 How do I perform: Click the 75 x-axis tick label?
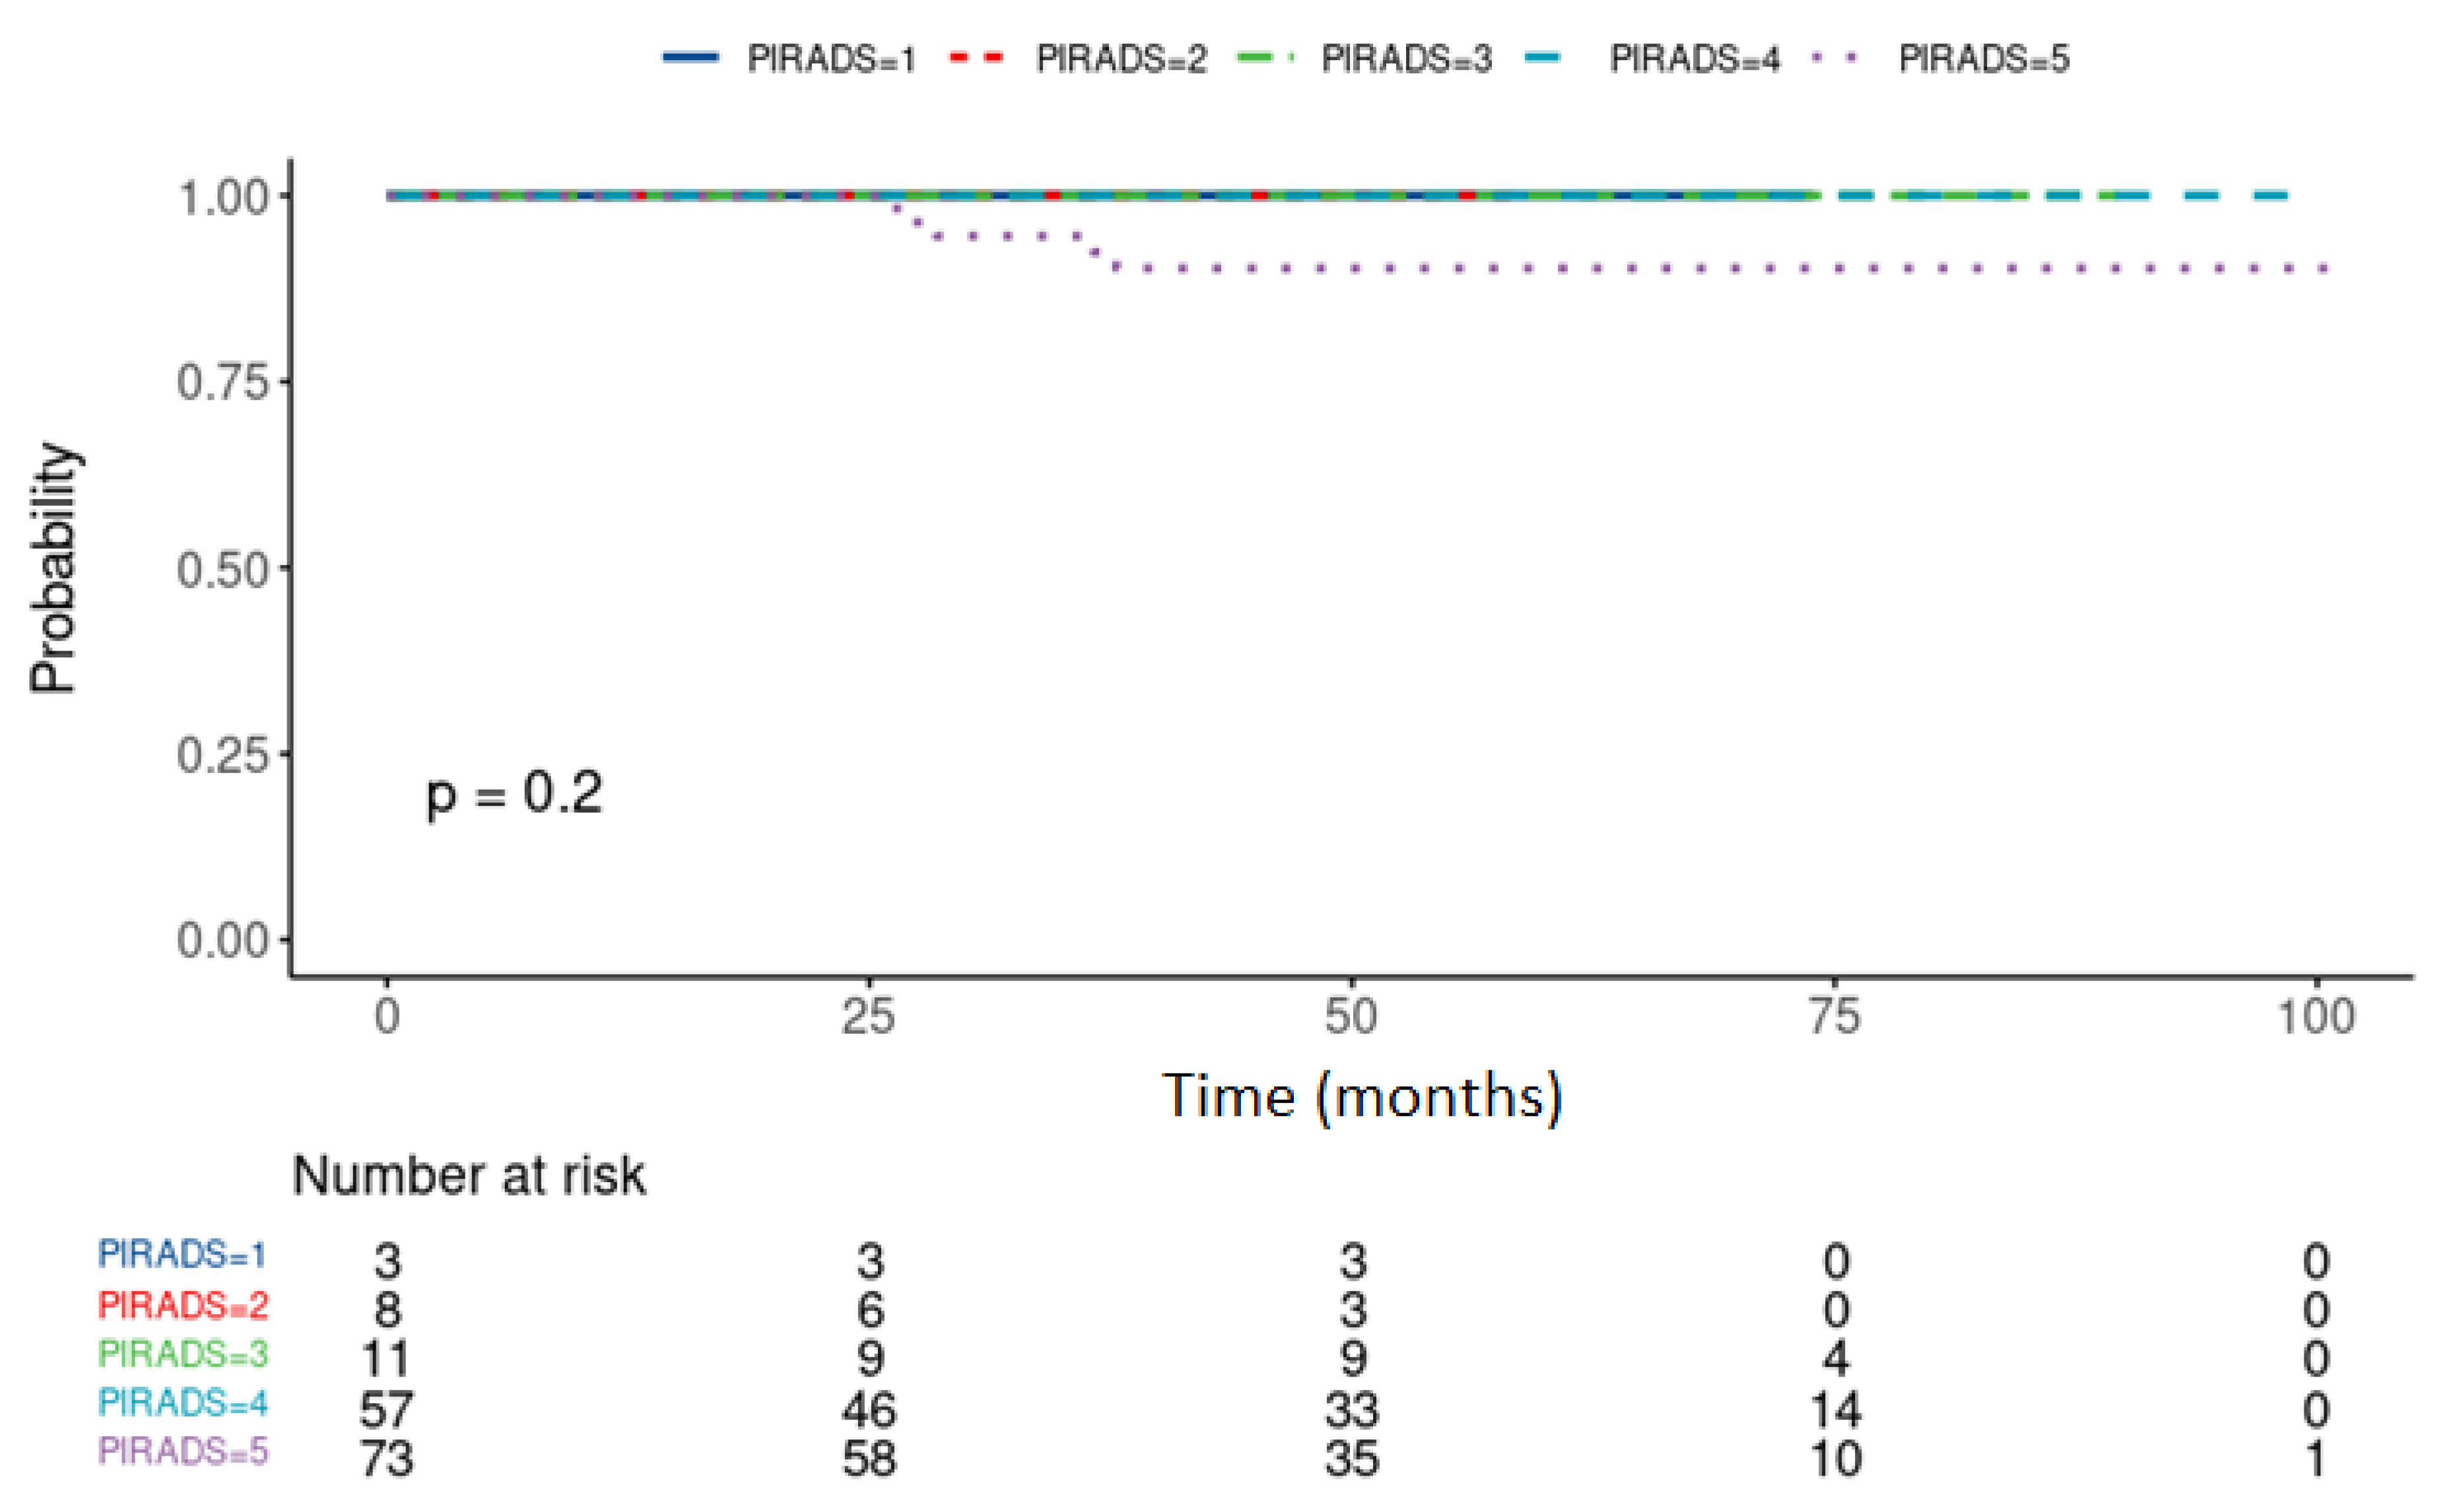pos(1834,1018)
